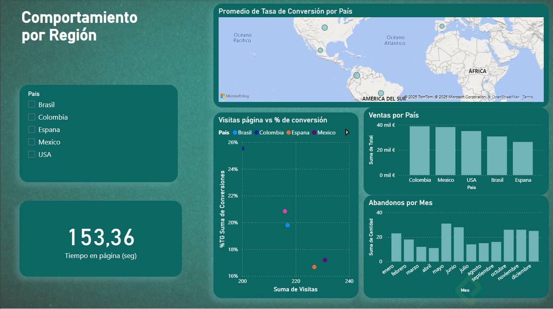Select the febrero bar in Abandonos por Mes
Screen dimensions: 553x309
coord(409,250)
